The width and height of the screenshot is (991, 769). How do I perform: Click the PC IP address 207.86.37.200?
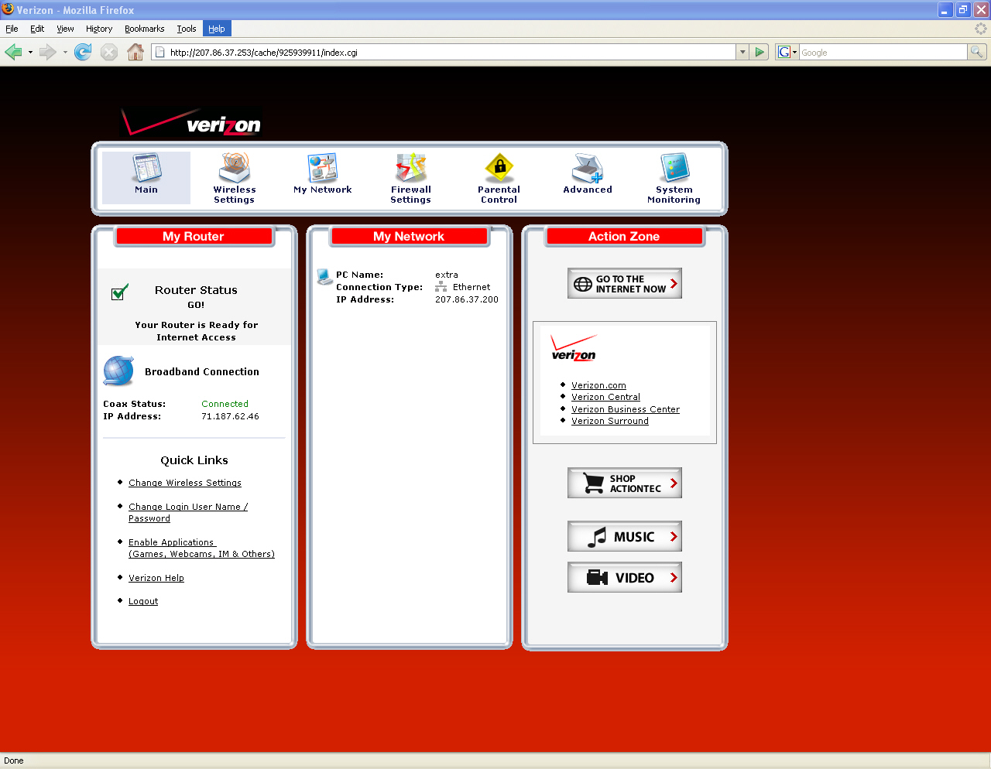(467, 299)
